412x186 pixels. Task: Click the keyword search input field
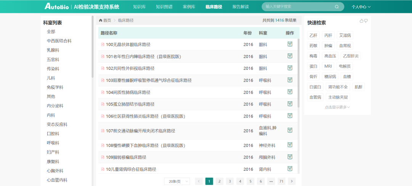click(x=298, y=6)
